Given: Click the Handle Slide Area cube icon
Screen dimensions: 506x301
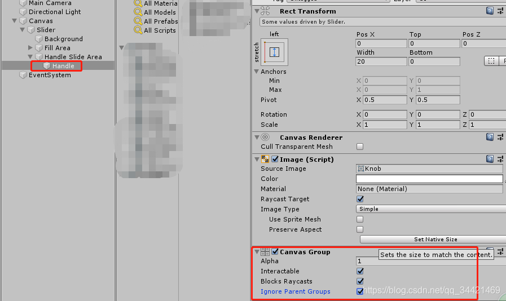Looking at the screenshot, I should pos(39,57).
